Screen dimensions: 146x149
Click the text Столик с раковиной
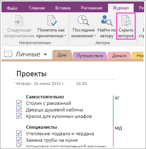48,103
